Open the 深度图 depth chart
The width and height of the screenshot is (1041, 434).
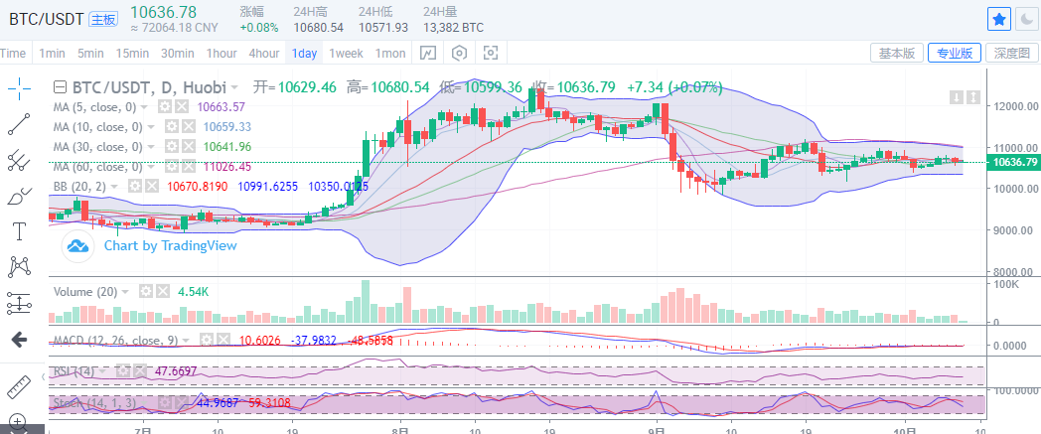1012,53
